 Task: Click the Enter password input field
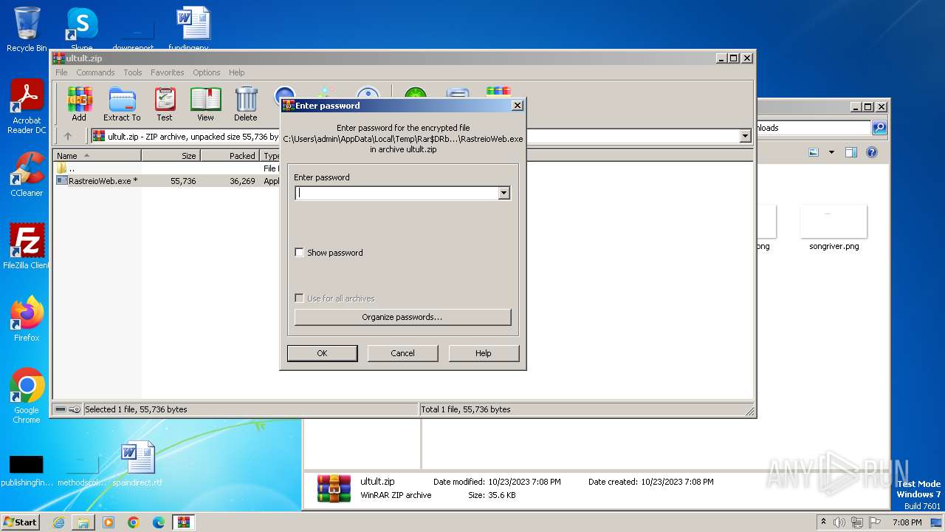click(397, 193)
